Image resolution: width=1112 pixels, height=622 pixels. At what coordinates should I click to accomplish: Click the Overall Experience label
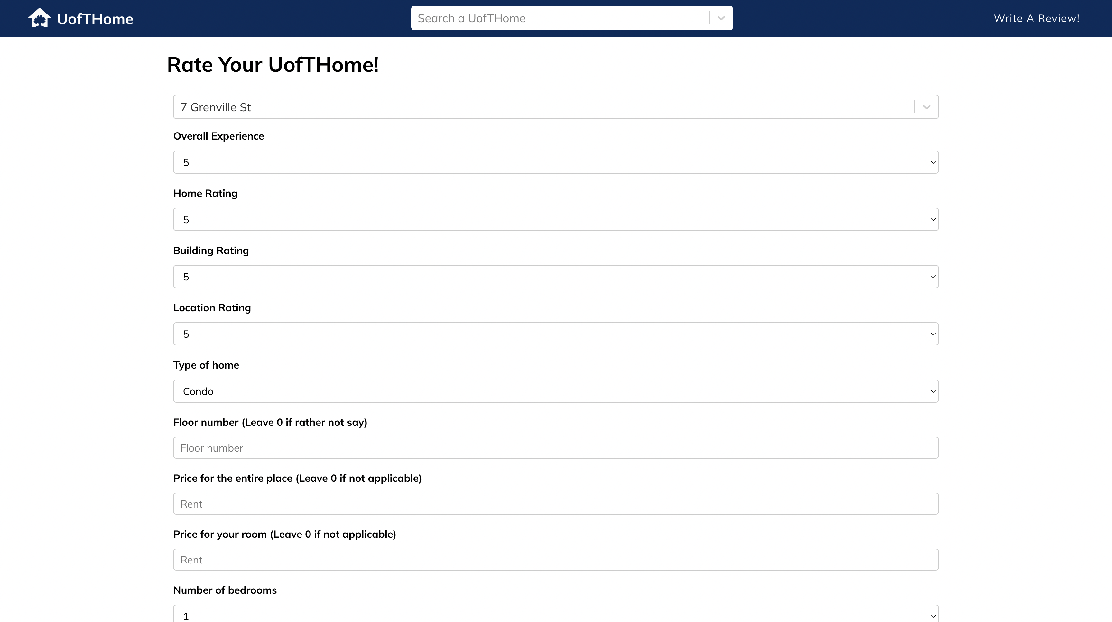[x=218, y=136]
